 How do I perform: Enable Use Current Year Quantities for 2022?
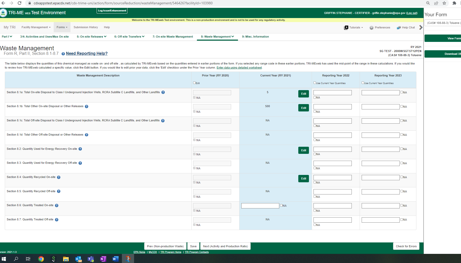315,83
